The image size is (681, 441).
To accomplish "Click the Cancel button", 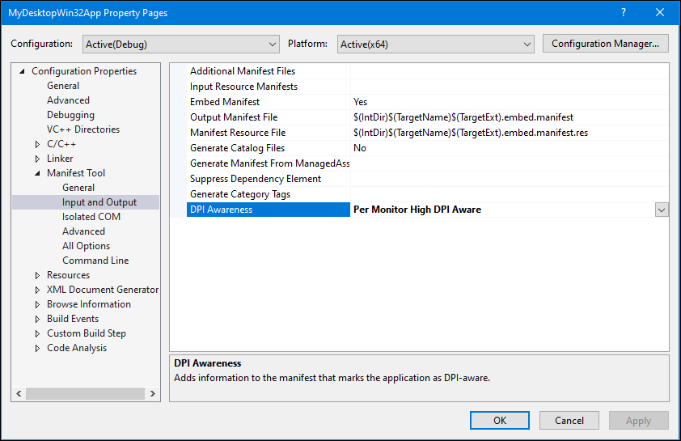I will click(569, 421).
